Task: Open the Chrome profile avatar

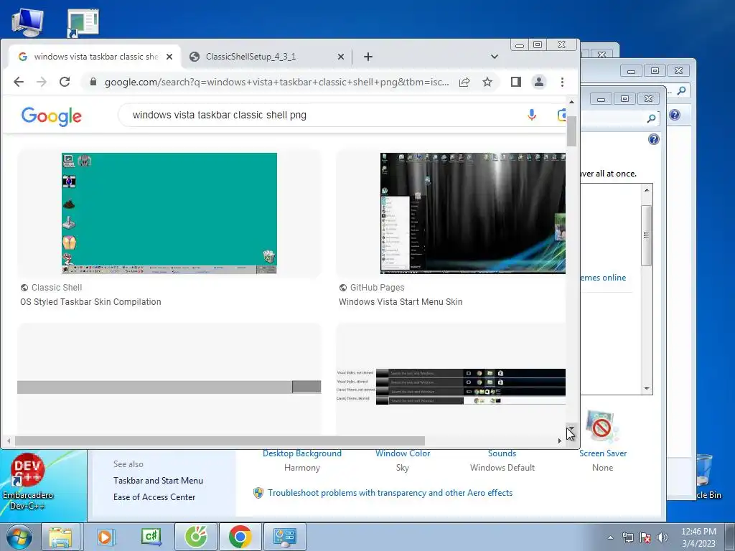Action: 538,82
